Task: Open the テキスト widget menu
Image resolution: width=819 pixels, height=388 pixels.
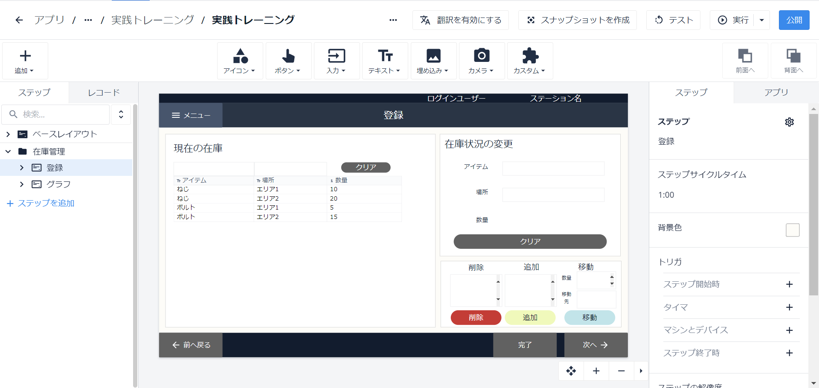Action: click(385, 61)
